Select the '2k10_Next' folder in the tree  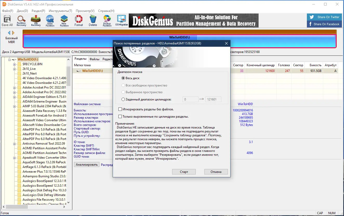30,73
